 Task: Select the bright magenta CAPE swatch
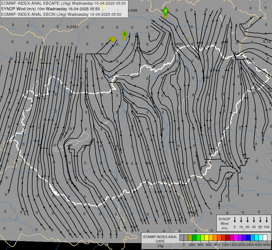(236, 237)
